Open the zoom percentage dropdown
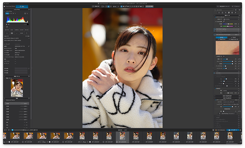The image size is (245, 148). click(x=116, y=6)
